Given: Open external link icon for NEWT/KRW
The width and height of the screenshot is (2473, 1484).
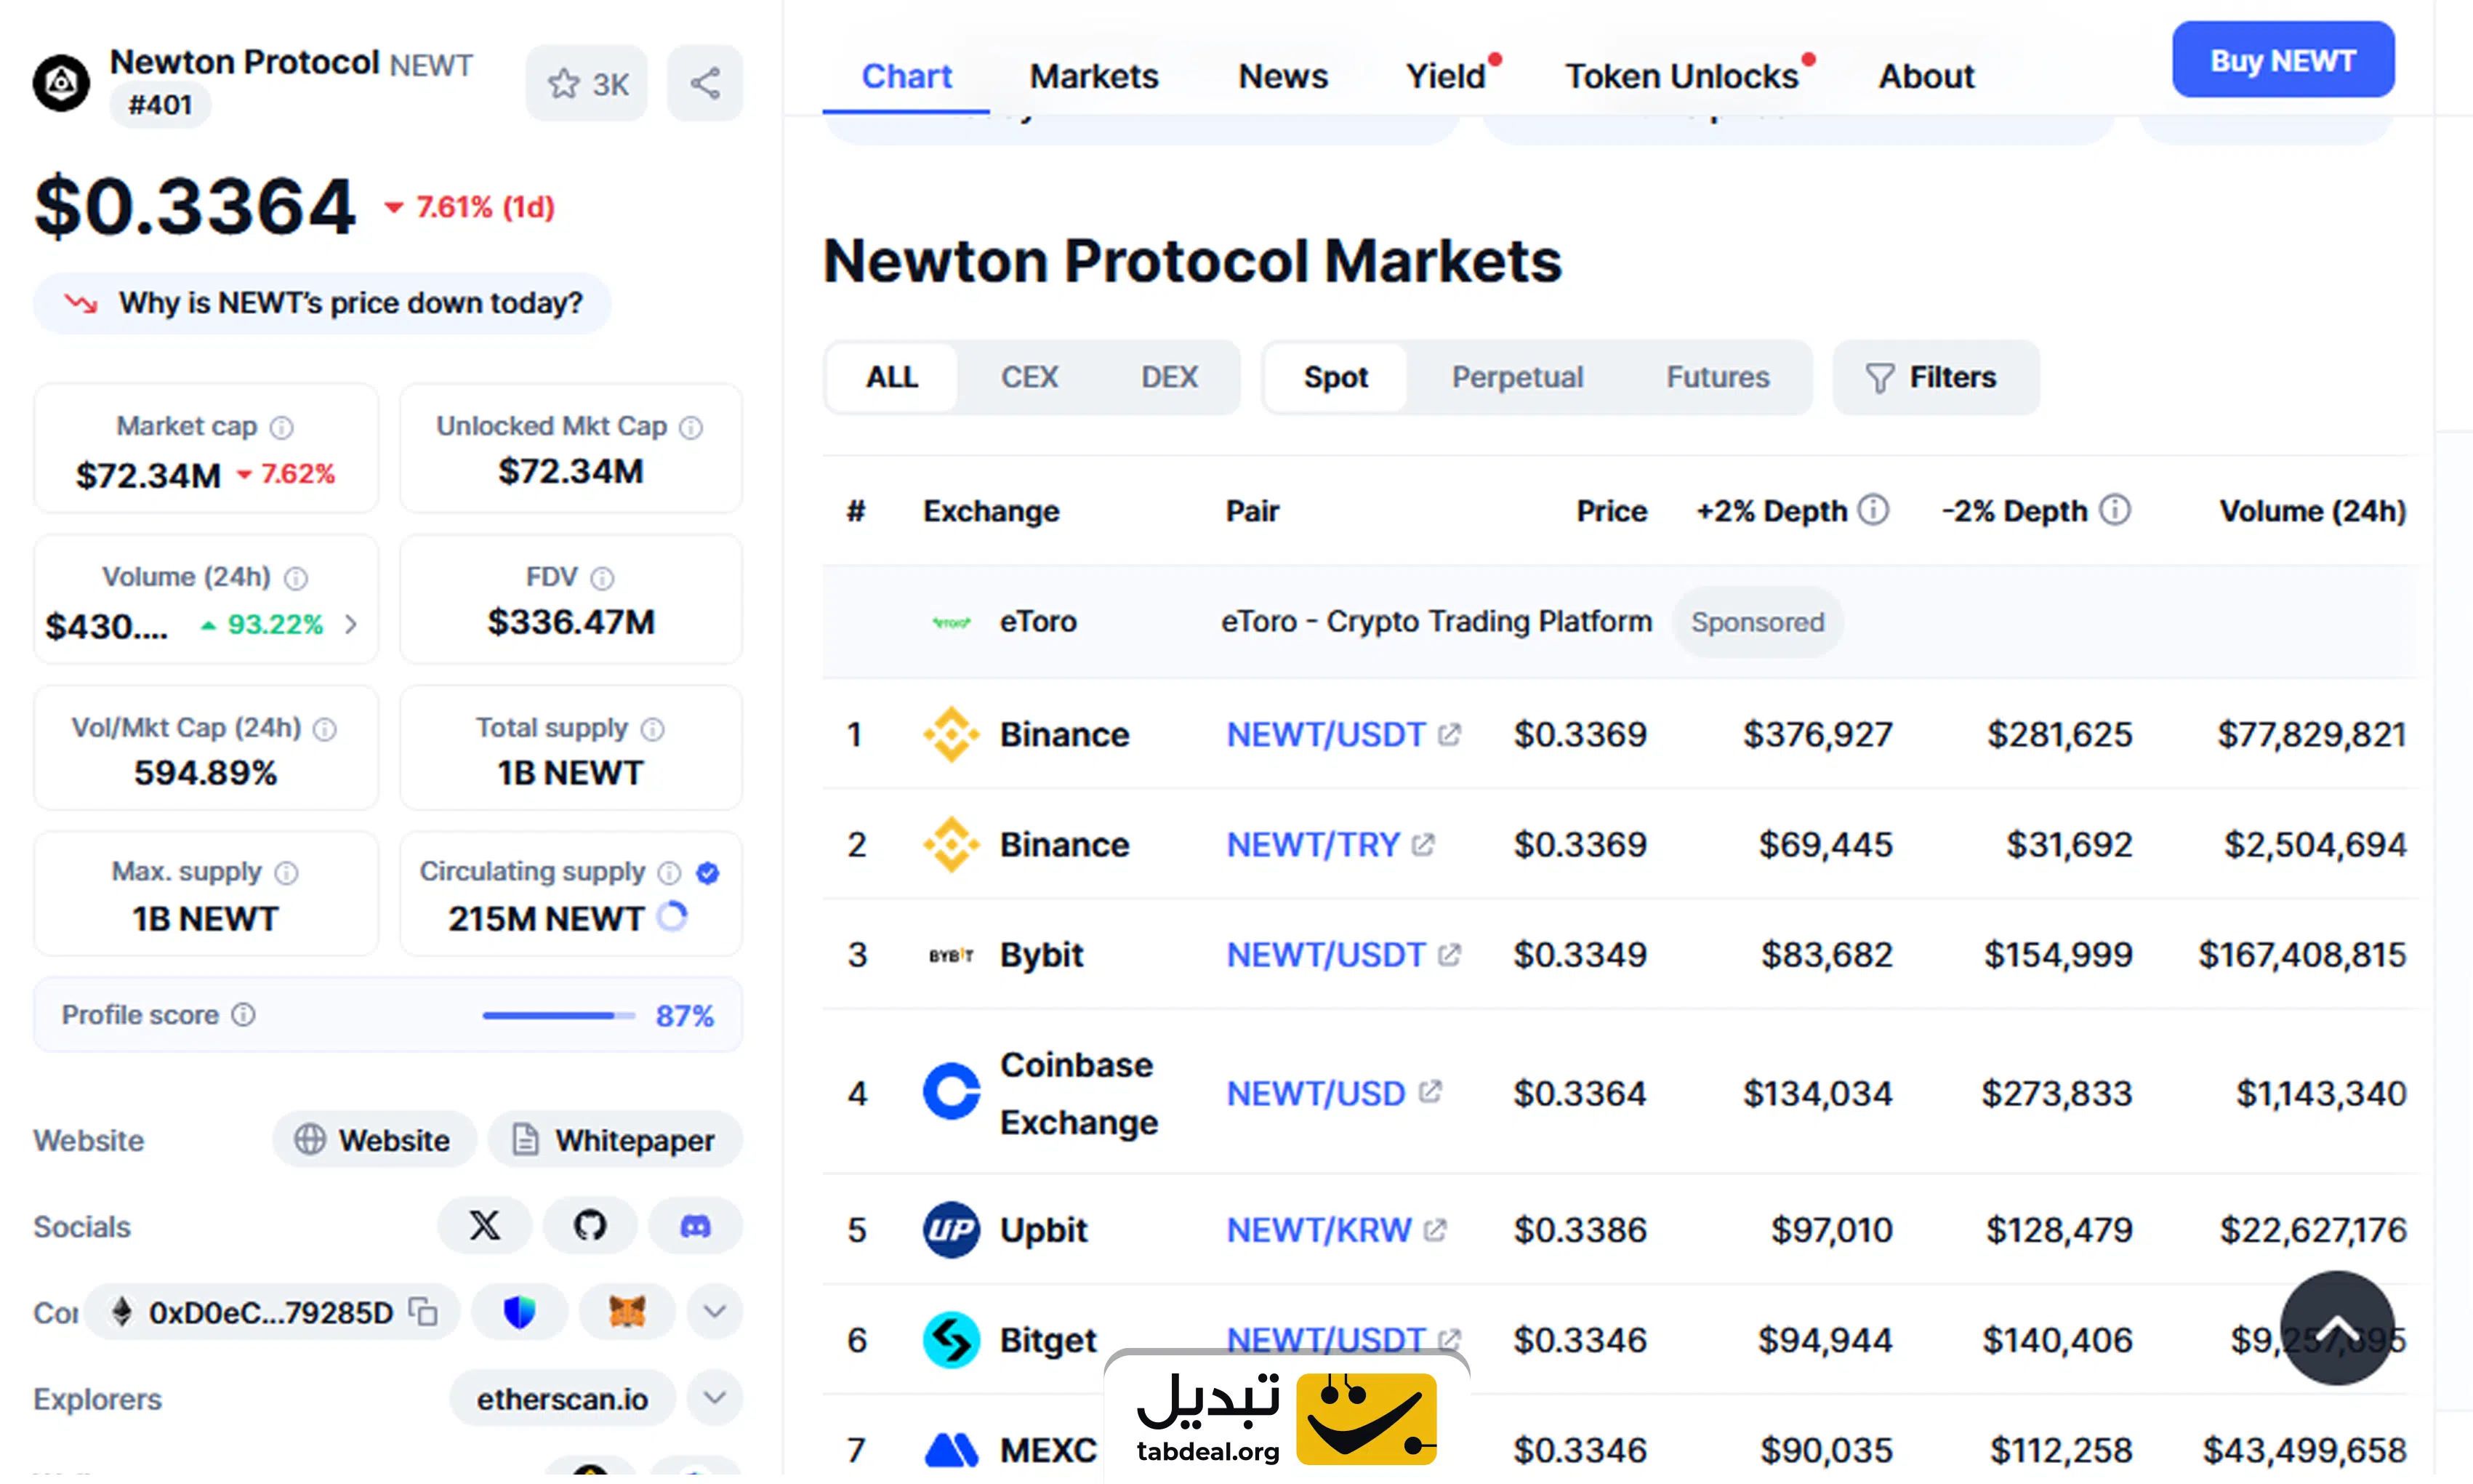Looking at the screenshot, I should point(1434,1230).
